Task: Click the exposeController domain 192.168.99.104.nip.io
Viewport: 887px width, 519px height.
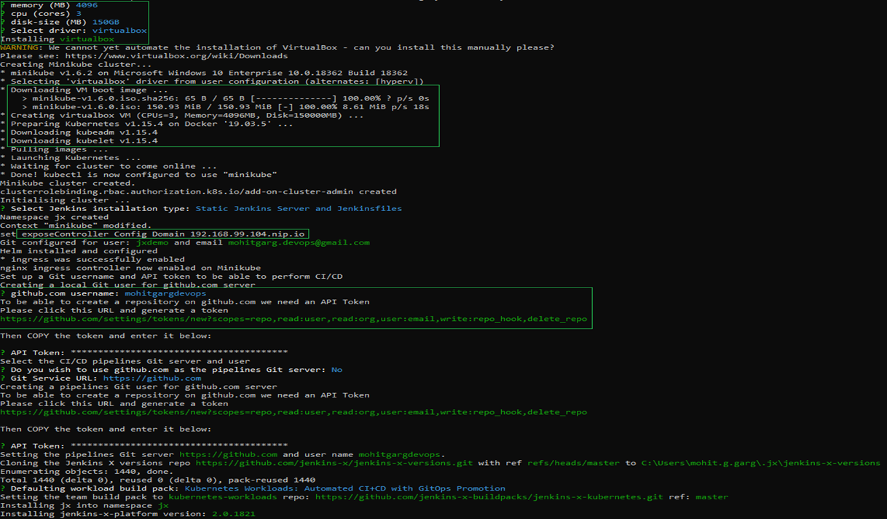Action: pos(248,234)
